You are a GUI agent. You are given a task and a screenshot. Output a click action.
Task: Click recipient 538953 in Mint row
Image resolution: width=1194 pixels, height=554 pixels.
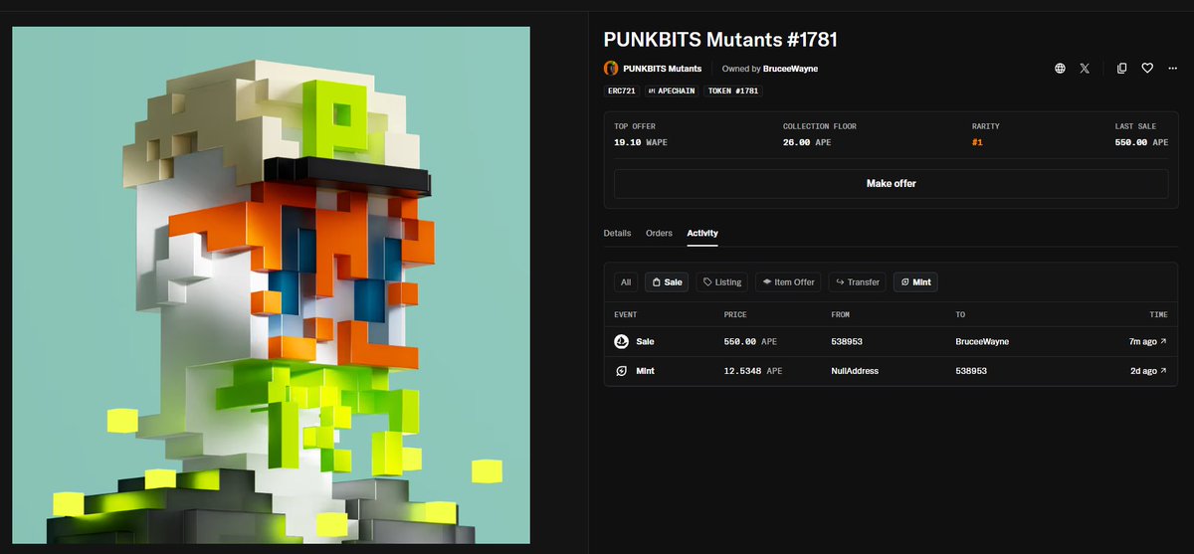971,371
